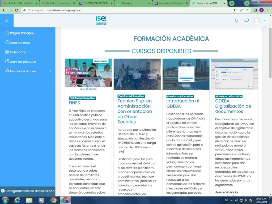Click the share page icon
Screen dimensions: 272x204
coord(241,10)
